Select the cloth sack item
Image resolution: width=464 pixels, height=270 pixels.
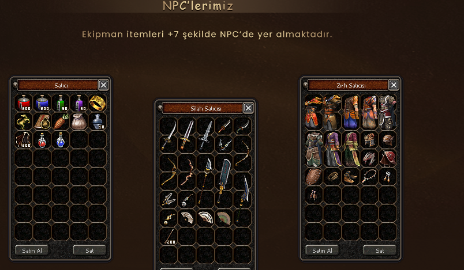coord(79,121)
